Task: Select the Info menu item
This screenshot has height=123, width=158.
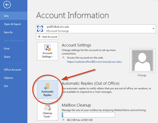Action: coord(14,16)
